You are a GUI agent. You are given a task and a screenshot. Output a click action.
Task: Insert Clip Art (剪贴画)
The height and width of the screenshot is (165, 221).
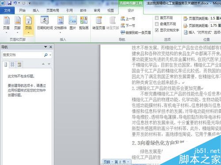coord(84,23)
